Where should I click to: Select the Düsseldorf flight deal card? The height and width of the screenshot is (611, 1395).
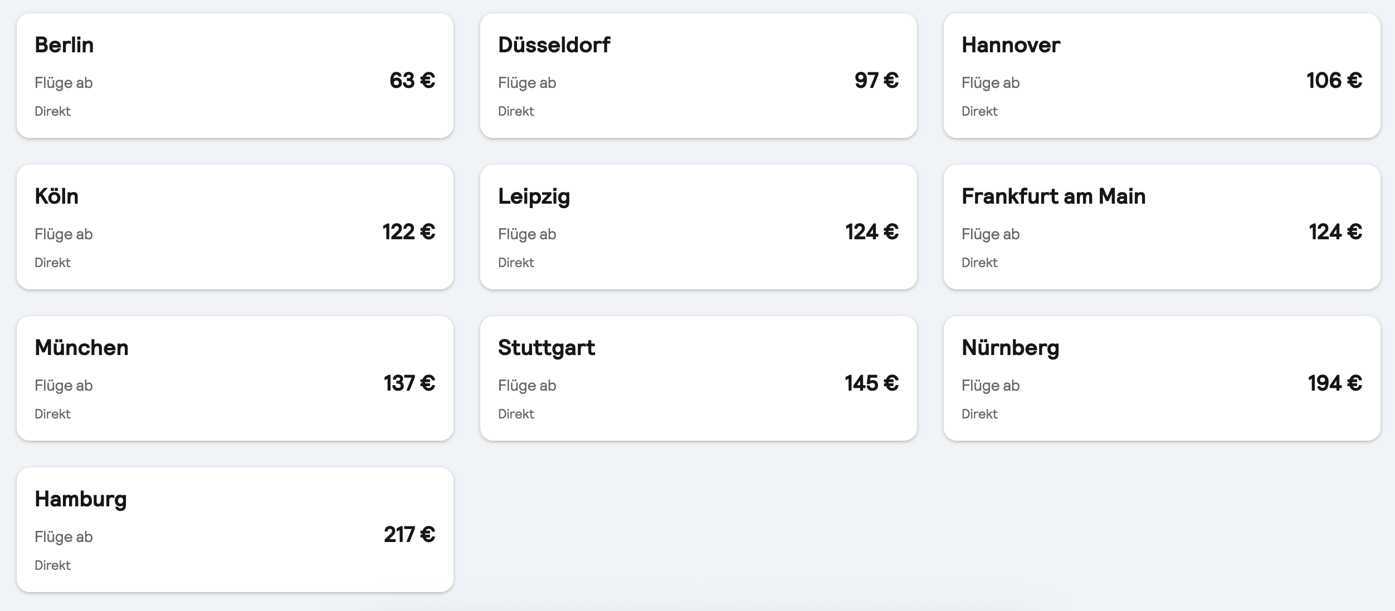[698, 76]
